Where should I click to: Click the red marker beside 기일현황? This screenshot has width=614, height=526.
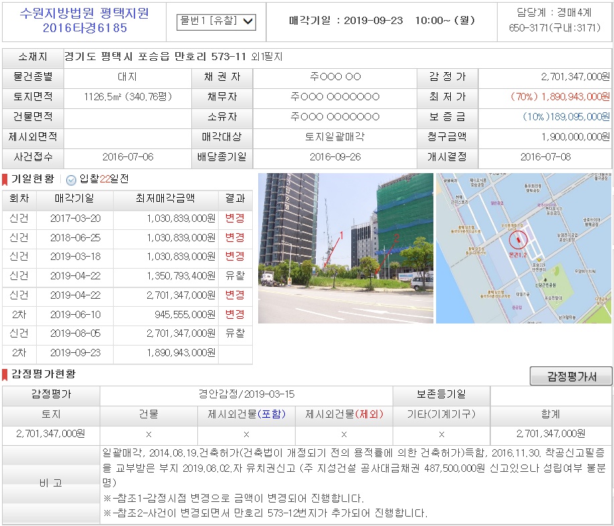pyautogui.click(x=5, y=180)
